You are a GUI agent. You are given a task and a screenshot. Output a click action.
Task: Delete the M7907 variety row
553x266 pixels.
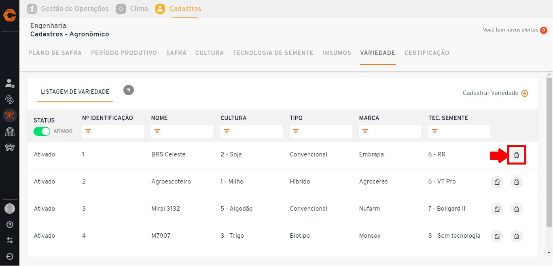click(x=517, y=236)
